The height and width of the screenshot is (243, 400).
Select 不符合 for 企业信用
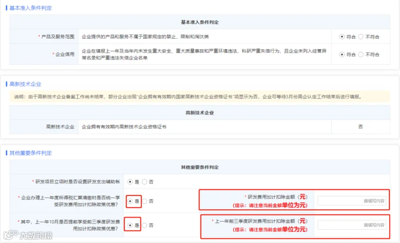pos(361,54)
